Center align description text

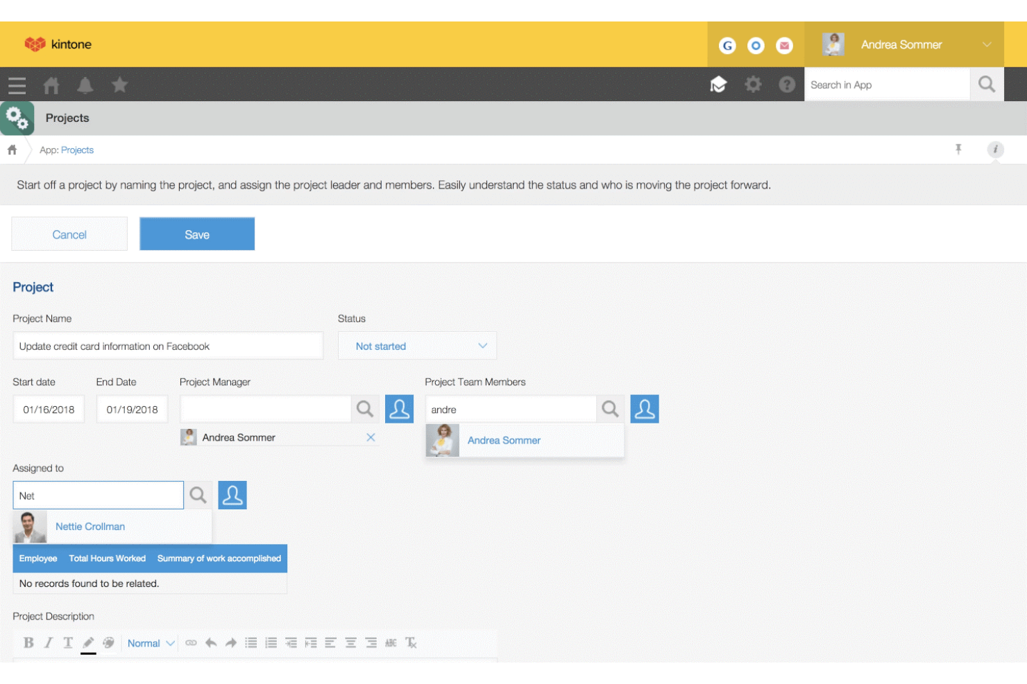tap(351, 642)
